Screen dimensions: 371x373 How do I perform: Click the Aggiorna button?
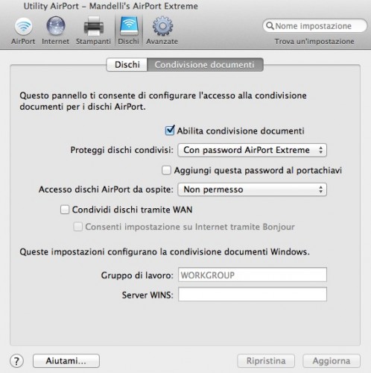(x=332, y=361)
